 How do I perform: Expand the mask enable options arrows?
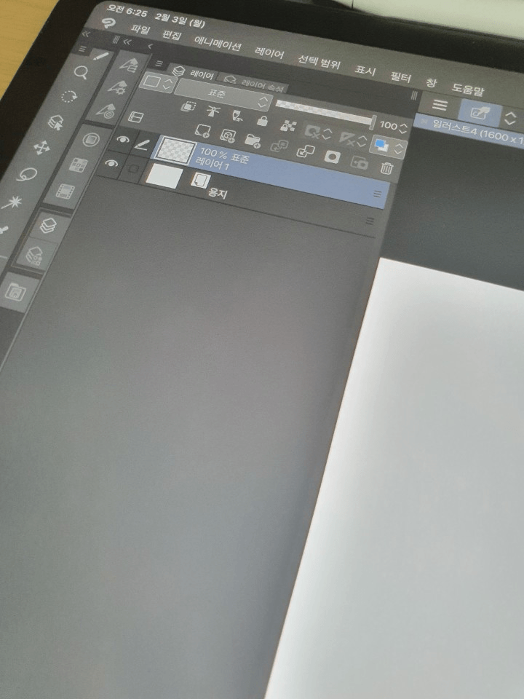click(x=327, y=133)
